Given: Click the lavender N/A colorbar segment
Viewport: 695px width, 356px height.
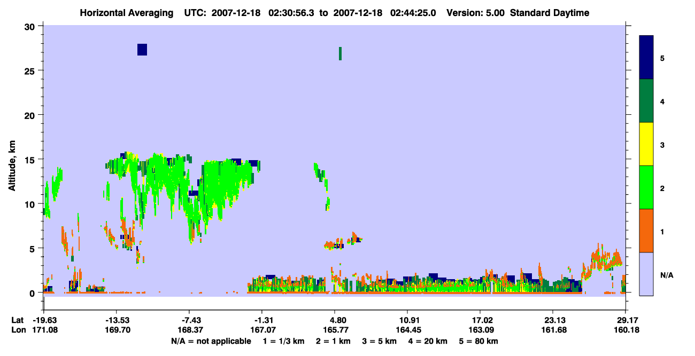Looking at the screenshot, I should pyautogui.click(x=646, y=274).
